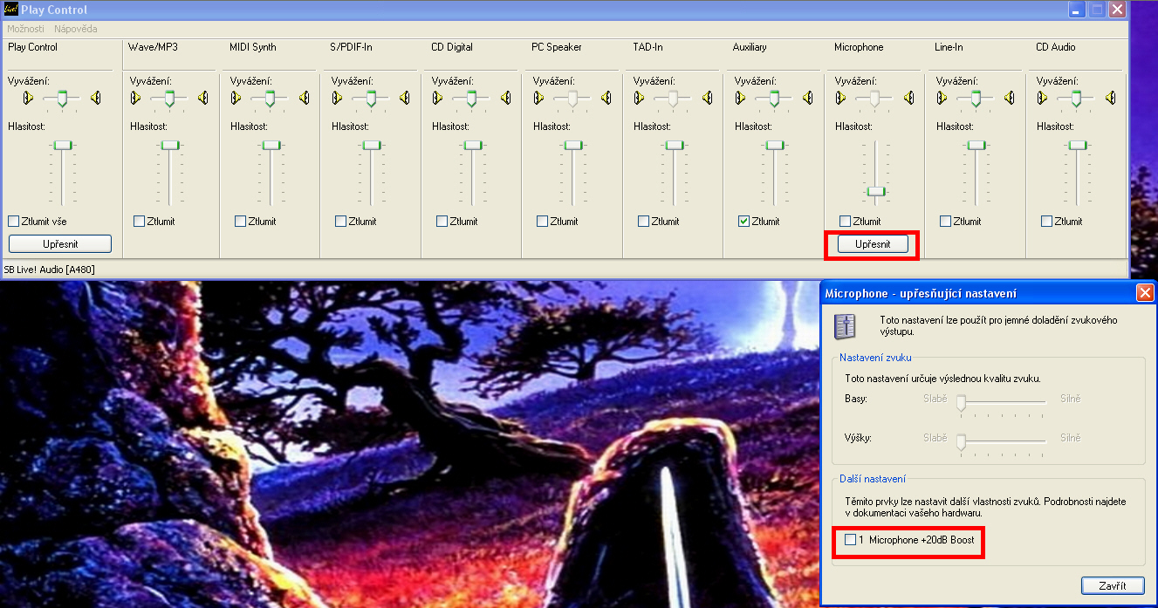The width and height of the screenshot is (1158, 608).
Task: Click Play Control volume slider thumb
Action: point(62,145)
